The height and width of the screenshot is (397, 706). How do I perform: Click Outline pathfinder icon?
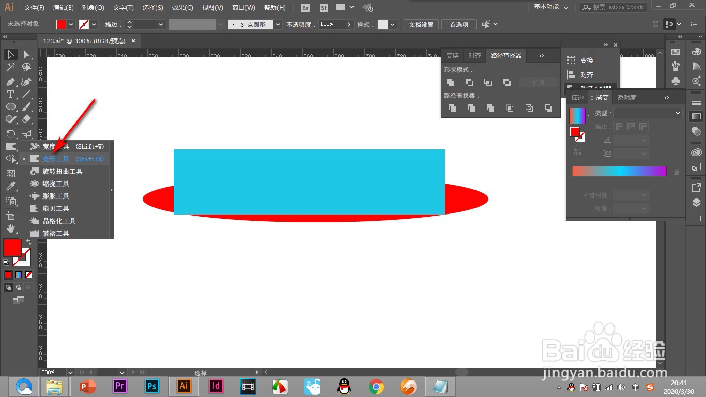(x=529, y=108)
